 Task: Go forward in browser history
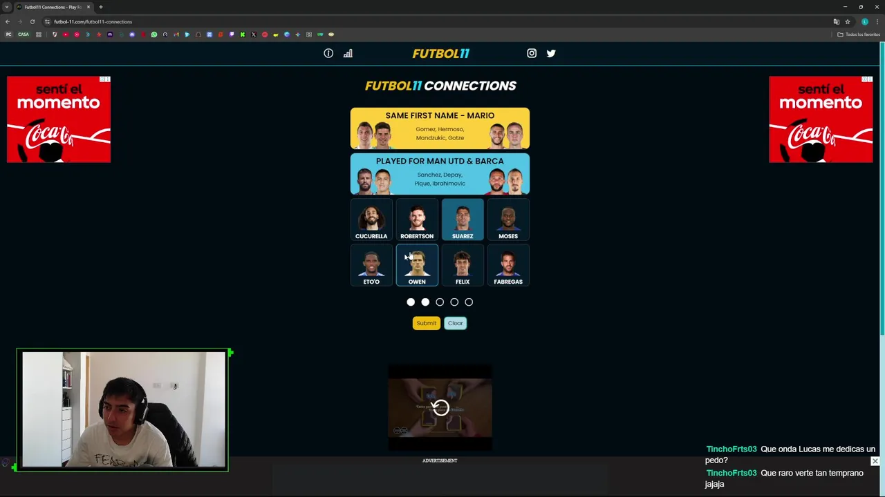tap(19, 21)
